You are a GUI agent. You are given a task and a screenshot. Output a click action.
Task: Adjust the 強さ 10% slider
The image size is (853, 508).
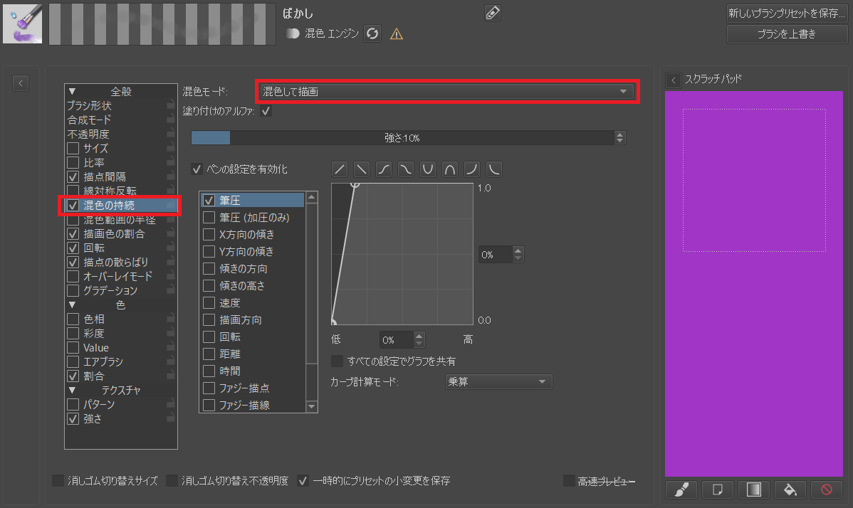[402, 138]
